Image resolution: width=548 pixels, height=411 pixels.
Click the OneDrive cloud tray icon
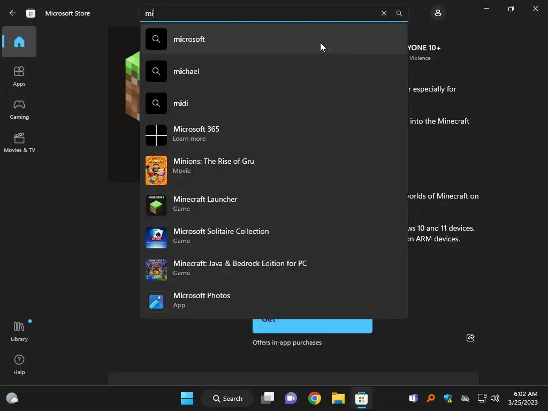tap(465, 398)
